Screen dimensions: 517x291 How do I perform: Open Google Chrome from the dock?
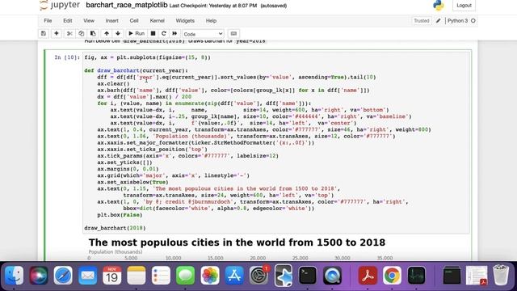[x=392, y=275]
